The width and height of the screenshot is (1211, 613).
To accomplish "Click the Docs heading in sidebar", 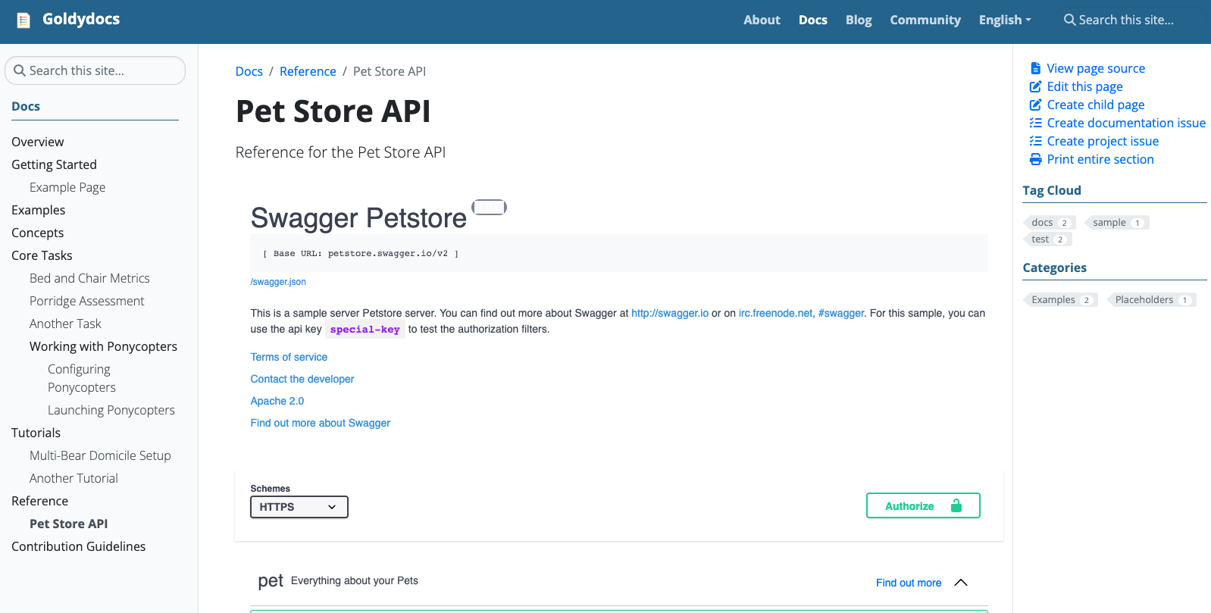I will coord(26,106).
